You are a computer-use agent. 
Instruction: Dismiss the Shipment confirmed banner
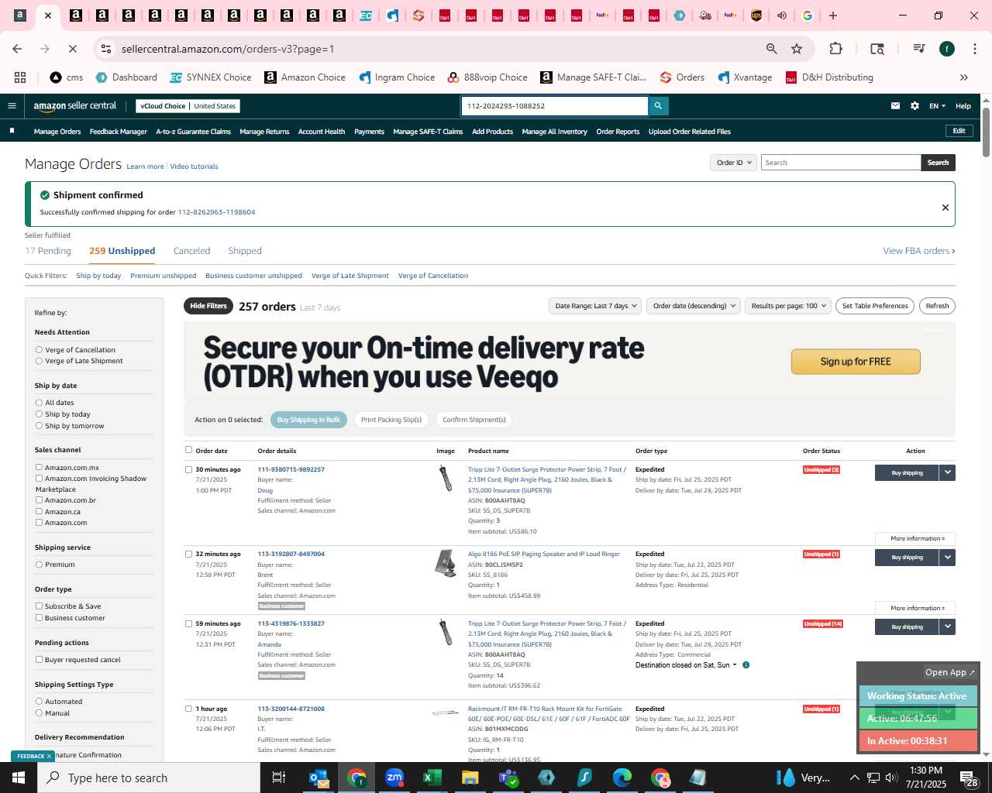click(x=945, y=208)
